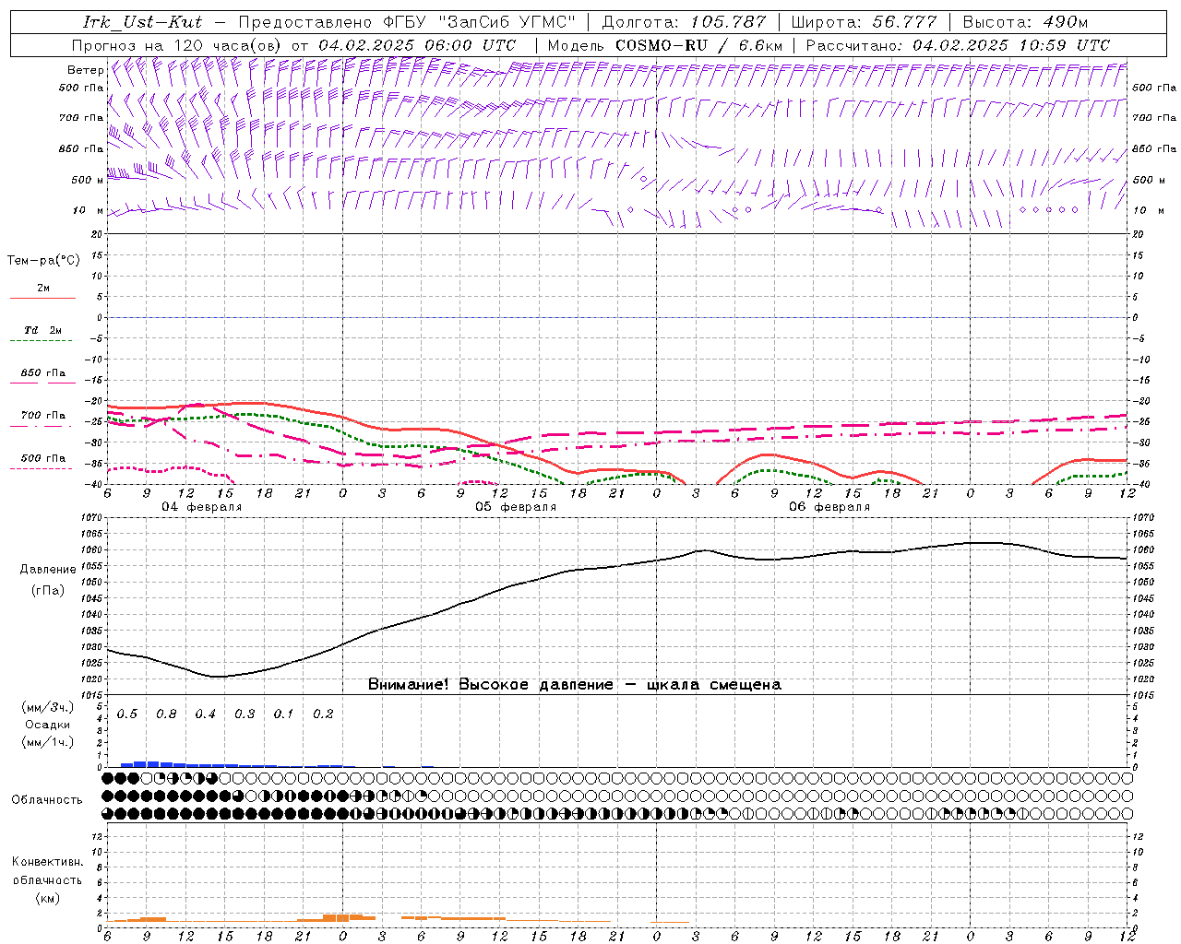Viewport: 1181px width, 944px height.
Task: Click the Осадки precipitation label
Action: (x=48, y=725)
